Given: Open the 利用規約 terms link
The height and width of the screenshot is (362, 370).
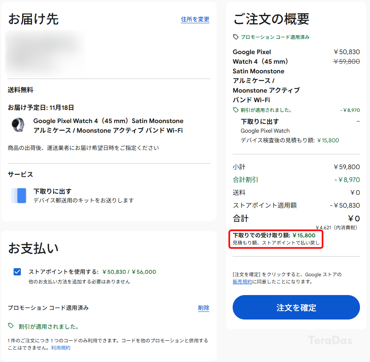Looking at the screenshot, I should coord(61,348).
